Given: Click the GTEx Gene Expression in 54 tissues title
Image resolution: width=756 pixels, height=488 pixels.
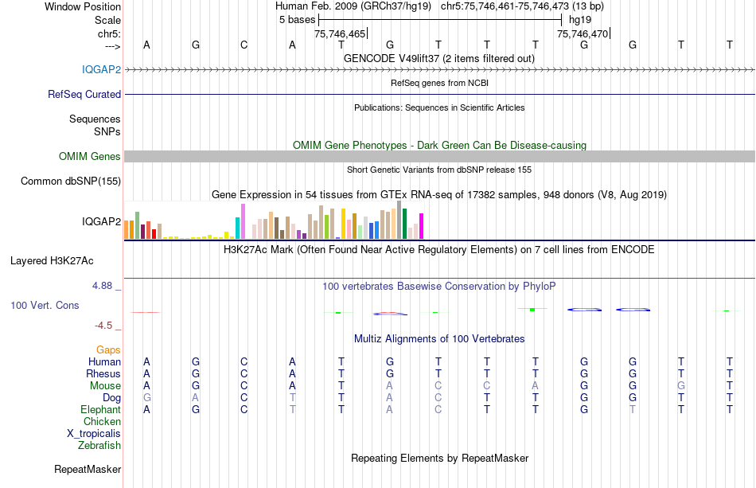Looking at the screenshot, I should 439,195.
